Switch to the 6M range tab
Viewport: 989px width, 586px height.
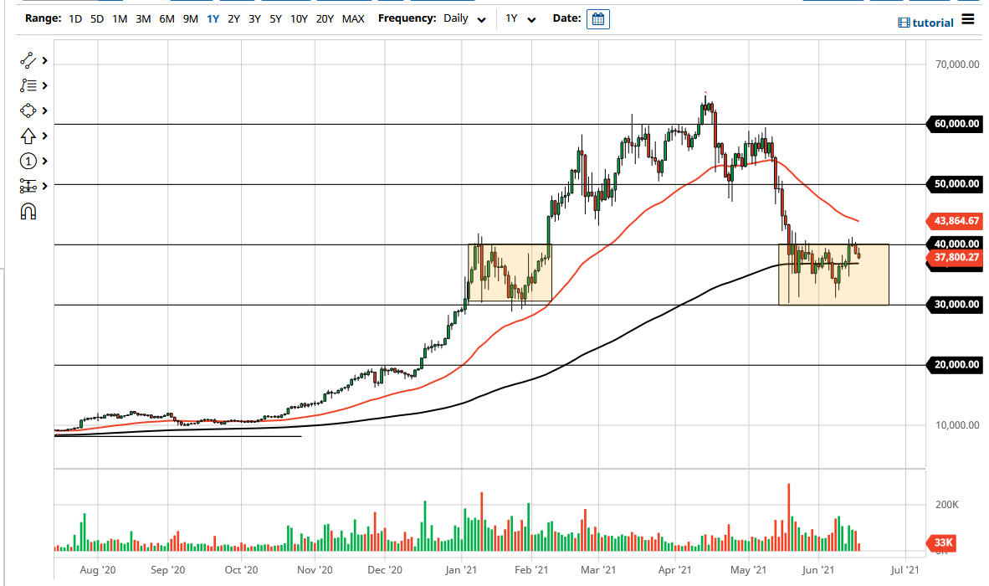(x=166, y=18)
